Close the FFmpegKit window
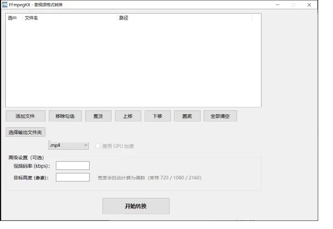This screenshot has width=333, height=229. [x=309, y=5]
